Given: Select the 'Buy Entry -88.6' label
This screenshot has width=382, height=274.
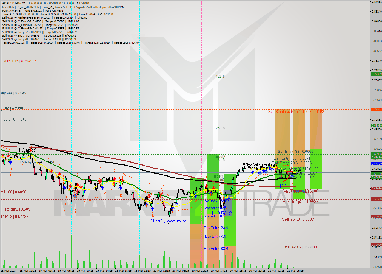Looking at the screenshot, I should (216, 248).
